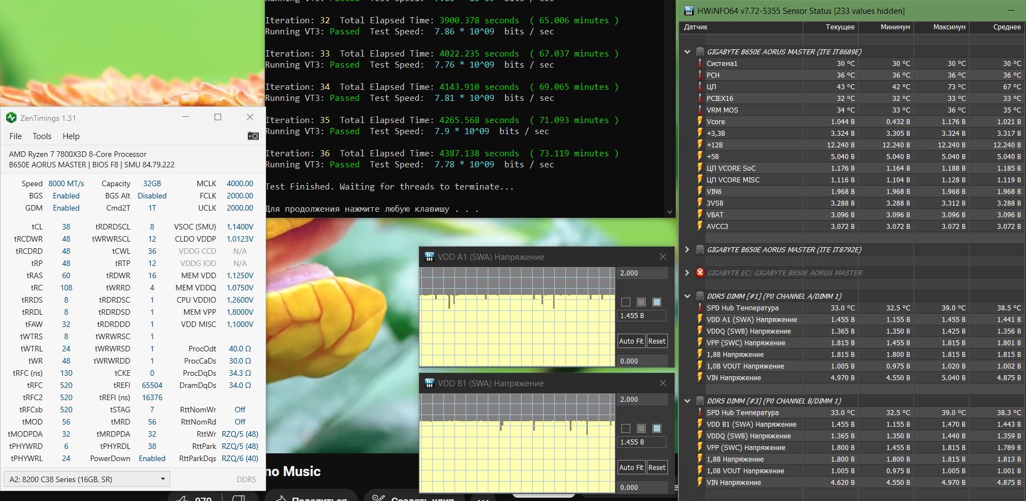Screen dimensions: 1026x501
Task: Click the Текущее column header
Action: 830,27
